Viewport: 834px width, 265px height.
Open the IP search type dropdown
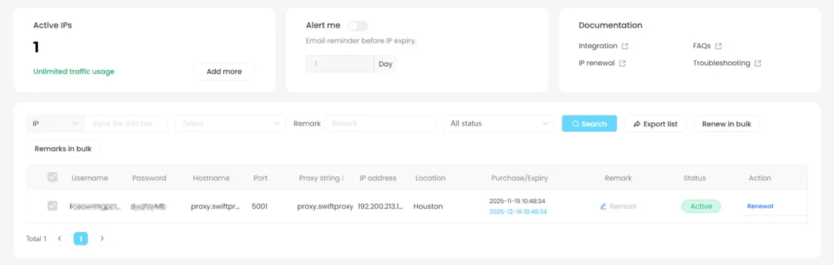(55, 124)
